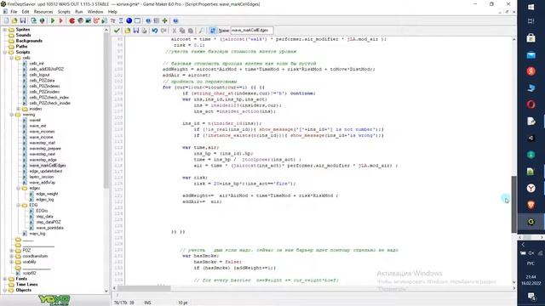Expand the Fonts resource folder
Screen dimensions: 545x306
(5, 279)
